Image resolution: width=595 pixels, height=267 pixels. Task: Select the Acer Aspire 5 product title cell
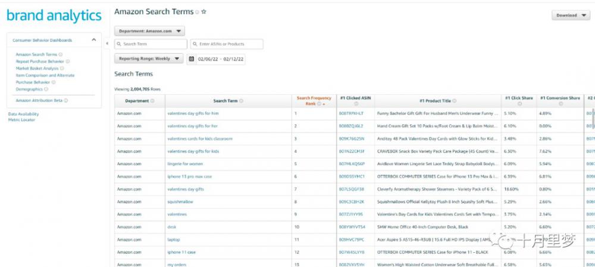point(437,239)
